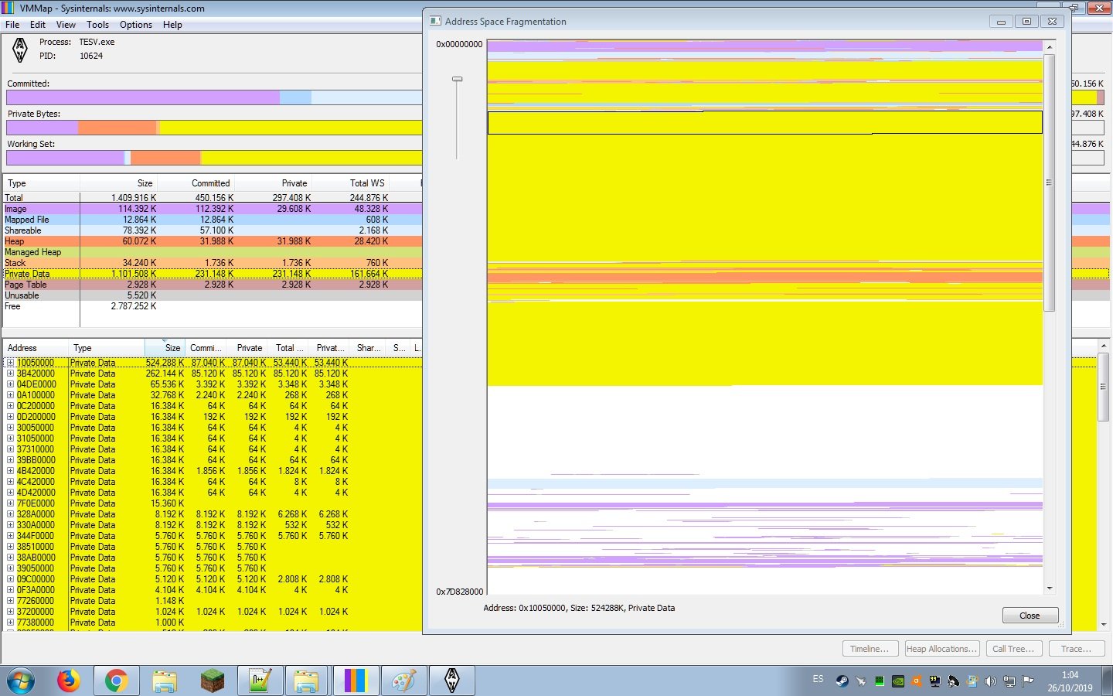Expand address 30050000 row
This screenshot has height=696, width=1113.
(x=10, y=428)
